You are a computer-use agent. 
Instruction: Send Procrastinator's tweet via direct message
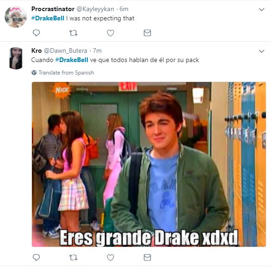pyautogui.click(x=147, y=33)
